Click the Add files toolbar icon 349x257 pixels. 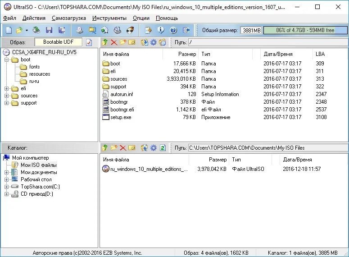point(148,30)
